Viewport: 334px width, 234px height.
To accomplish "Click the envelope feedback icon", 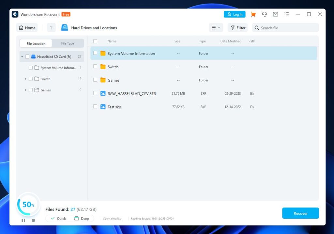I will tap(276, 14).
